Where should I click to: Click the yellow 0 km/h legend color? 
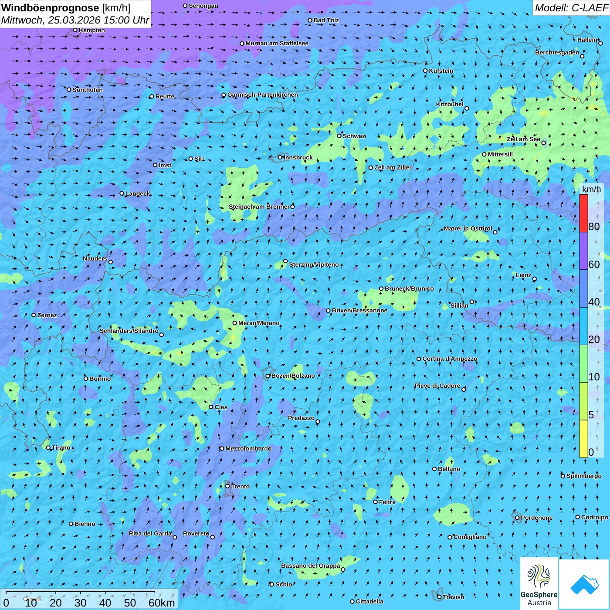tap(583, 439)
